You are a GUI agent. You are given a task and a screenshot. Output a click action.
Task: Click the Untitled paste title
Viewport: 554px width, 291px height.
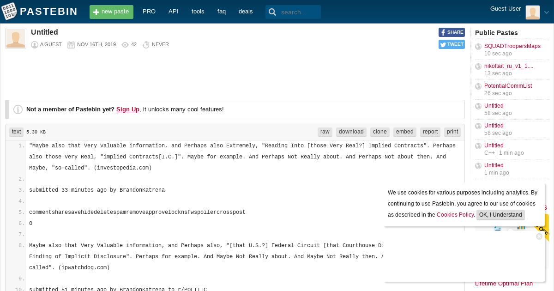[44, 32]
